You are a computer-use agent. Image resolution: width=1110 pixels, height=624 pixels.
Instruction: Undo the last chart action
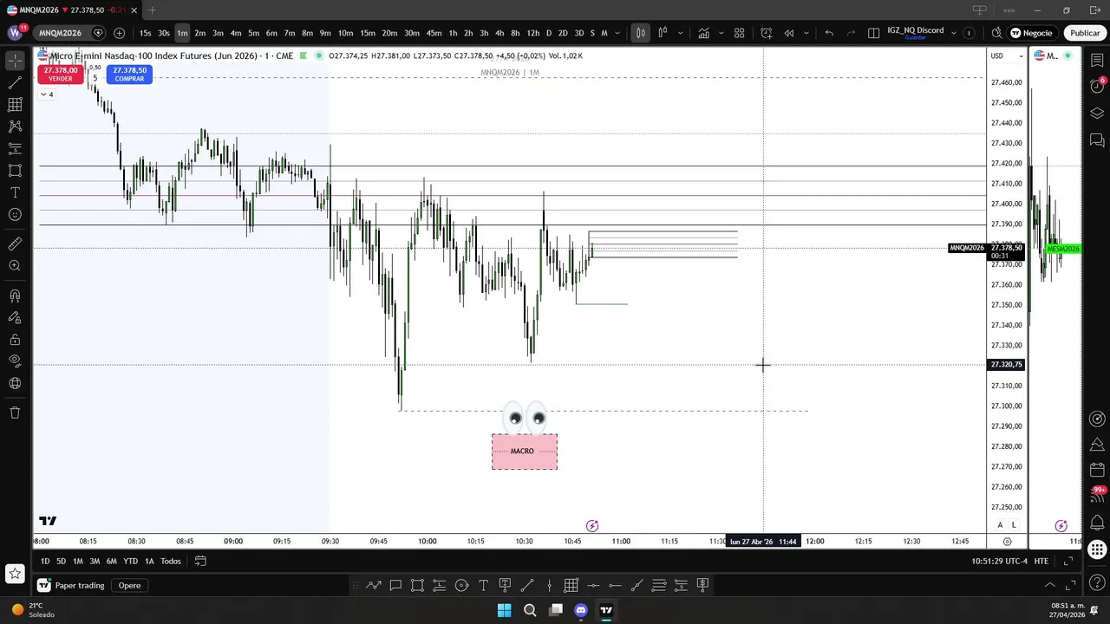point(829,33)
